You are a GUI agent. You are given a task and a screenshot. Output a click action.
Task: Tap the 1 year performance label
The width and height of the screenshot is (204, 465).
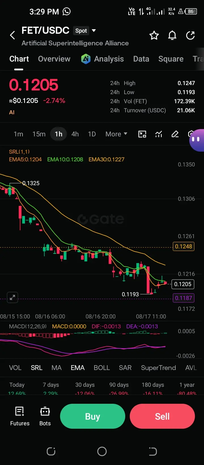(187, 385)
